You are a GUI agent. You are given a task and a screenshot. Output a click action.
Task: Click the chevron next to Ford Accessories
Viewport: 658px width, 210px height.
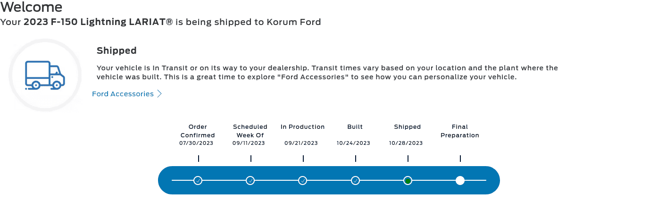point(159,94)
